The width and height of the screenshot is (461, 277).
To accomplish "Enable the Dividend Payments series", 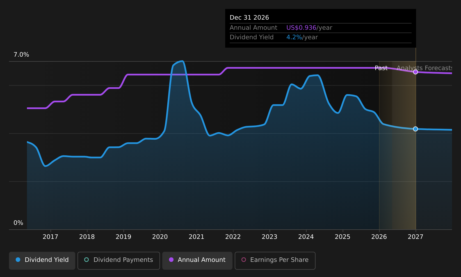I will [119, 260].
